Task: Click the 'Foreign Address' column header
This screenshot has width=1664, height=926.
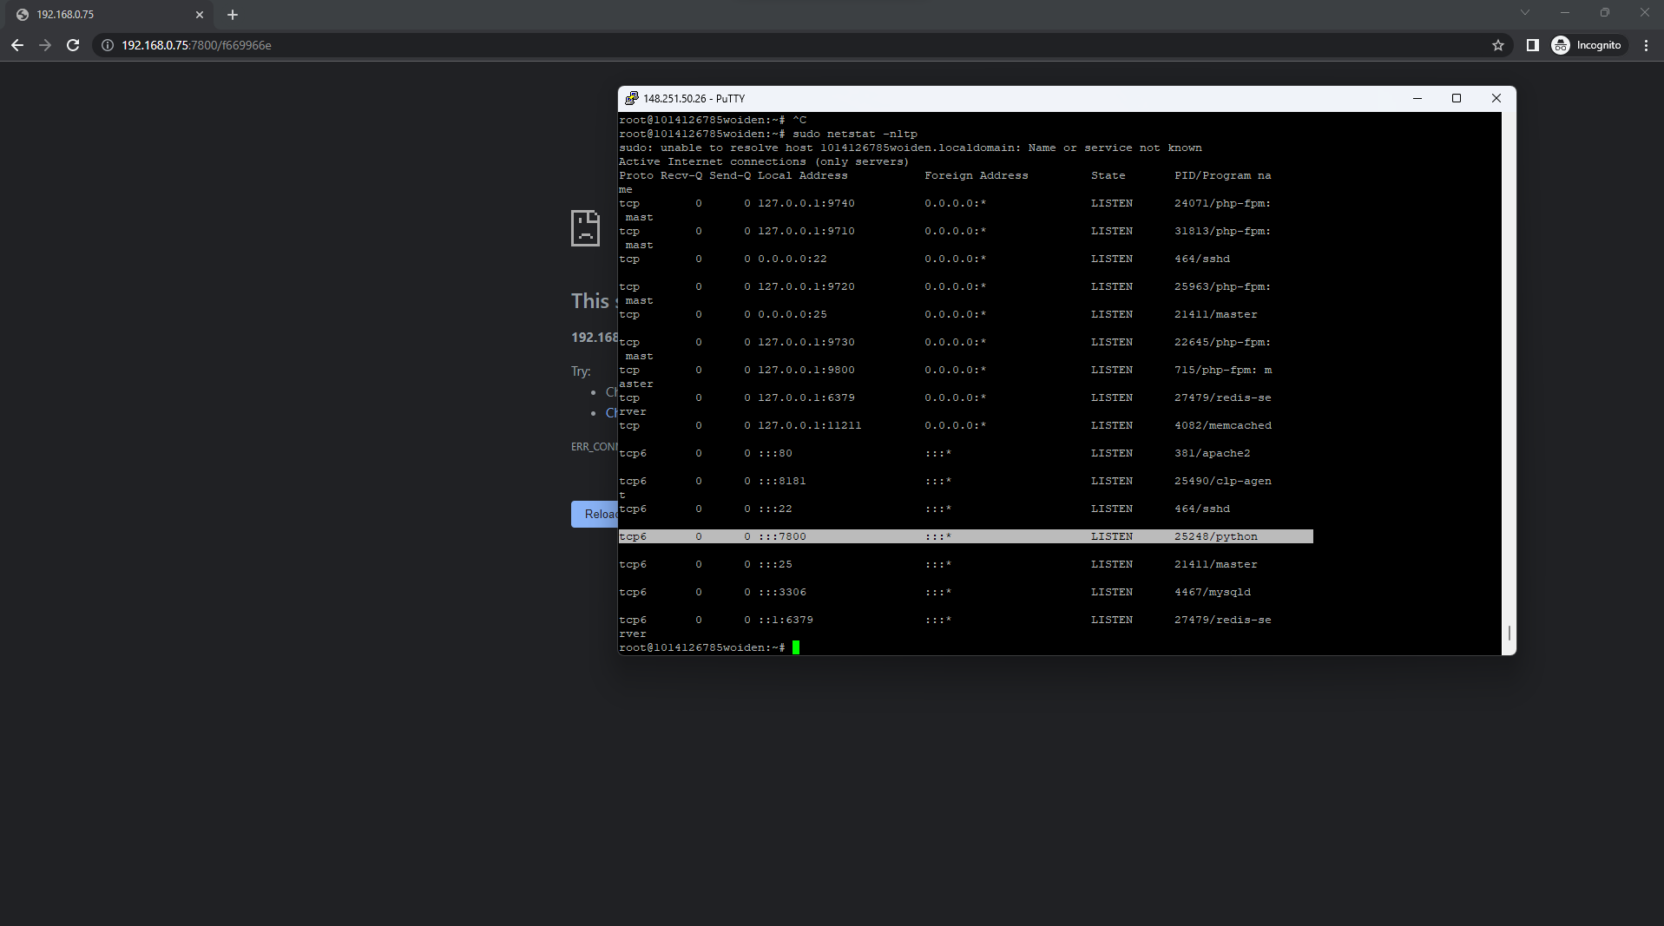Action: (x=977, y=175)
